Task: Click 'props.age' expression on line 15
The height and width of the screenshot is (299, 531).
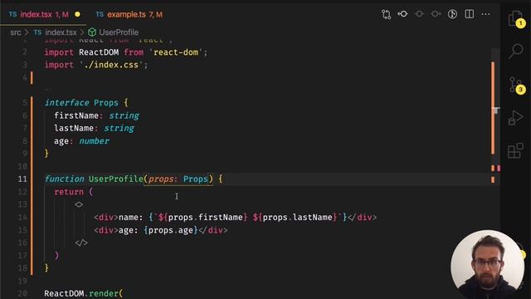Action: click(x=171, y=230)
